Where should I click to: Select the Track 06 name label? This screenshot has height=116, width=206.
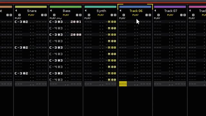136,11
